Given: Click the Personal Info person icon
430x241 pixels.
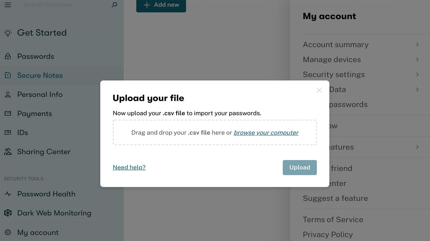Looking at the screenshot, I should point(8,94).
